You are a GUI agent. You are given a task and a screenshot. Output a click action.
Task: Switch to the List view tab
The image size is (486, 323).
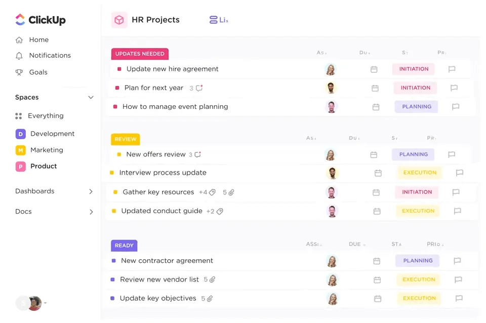pos(219,20)
